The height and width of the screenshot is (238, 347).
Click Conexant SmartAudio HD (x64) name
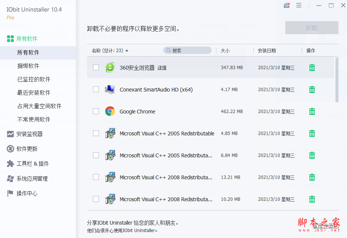(x=156, y=90)
